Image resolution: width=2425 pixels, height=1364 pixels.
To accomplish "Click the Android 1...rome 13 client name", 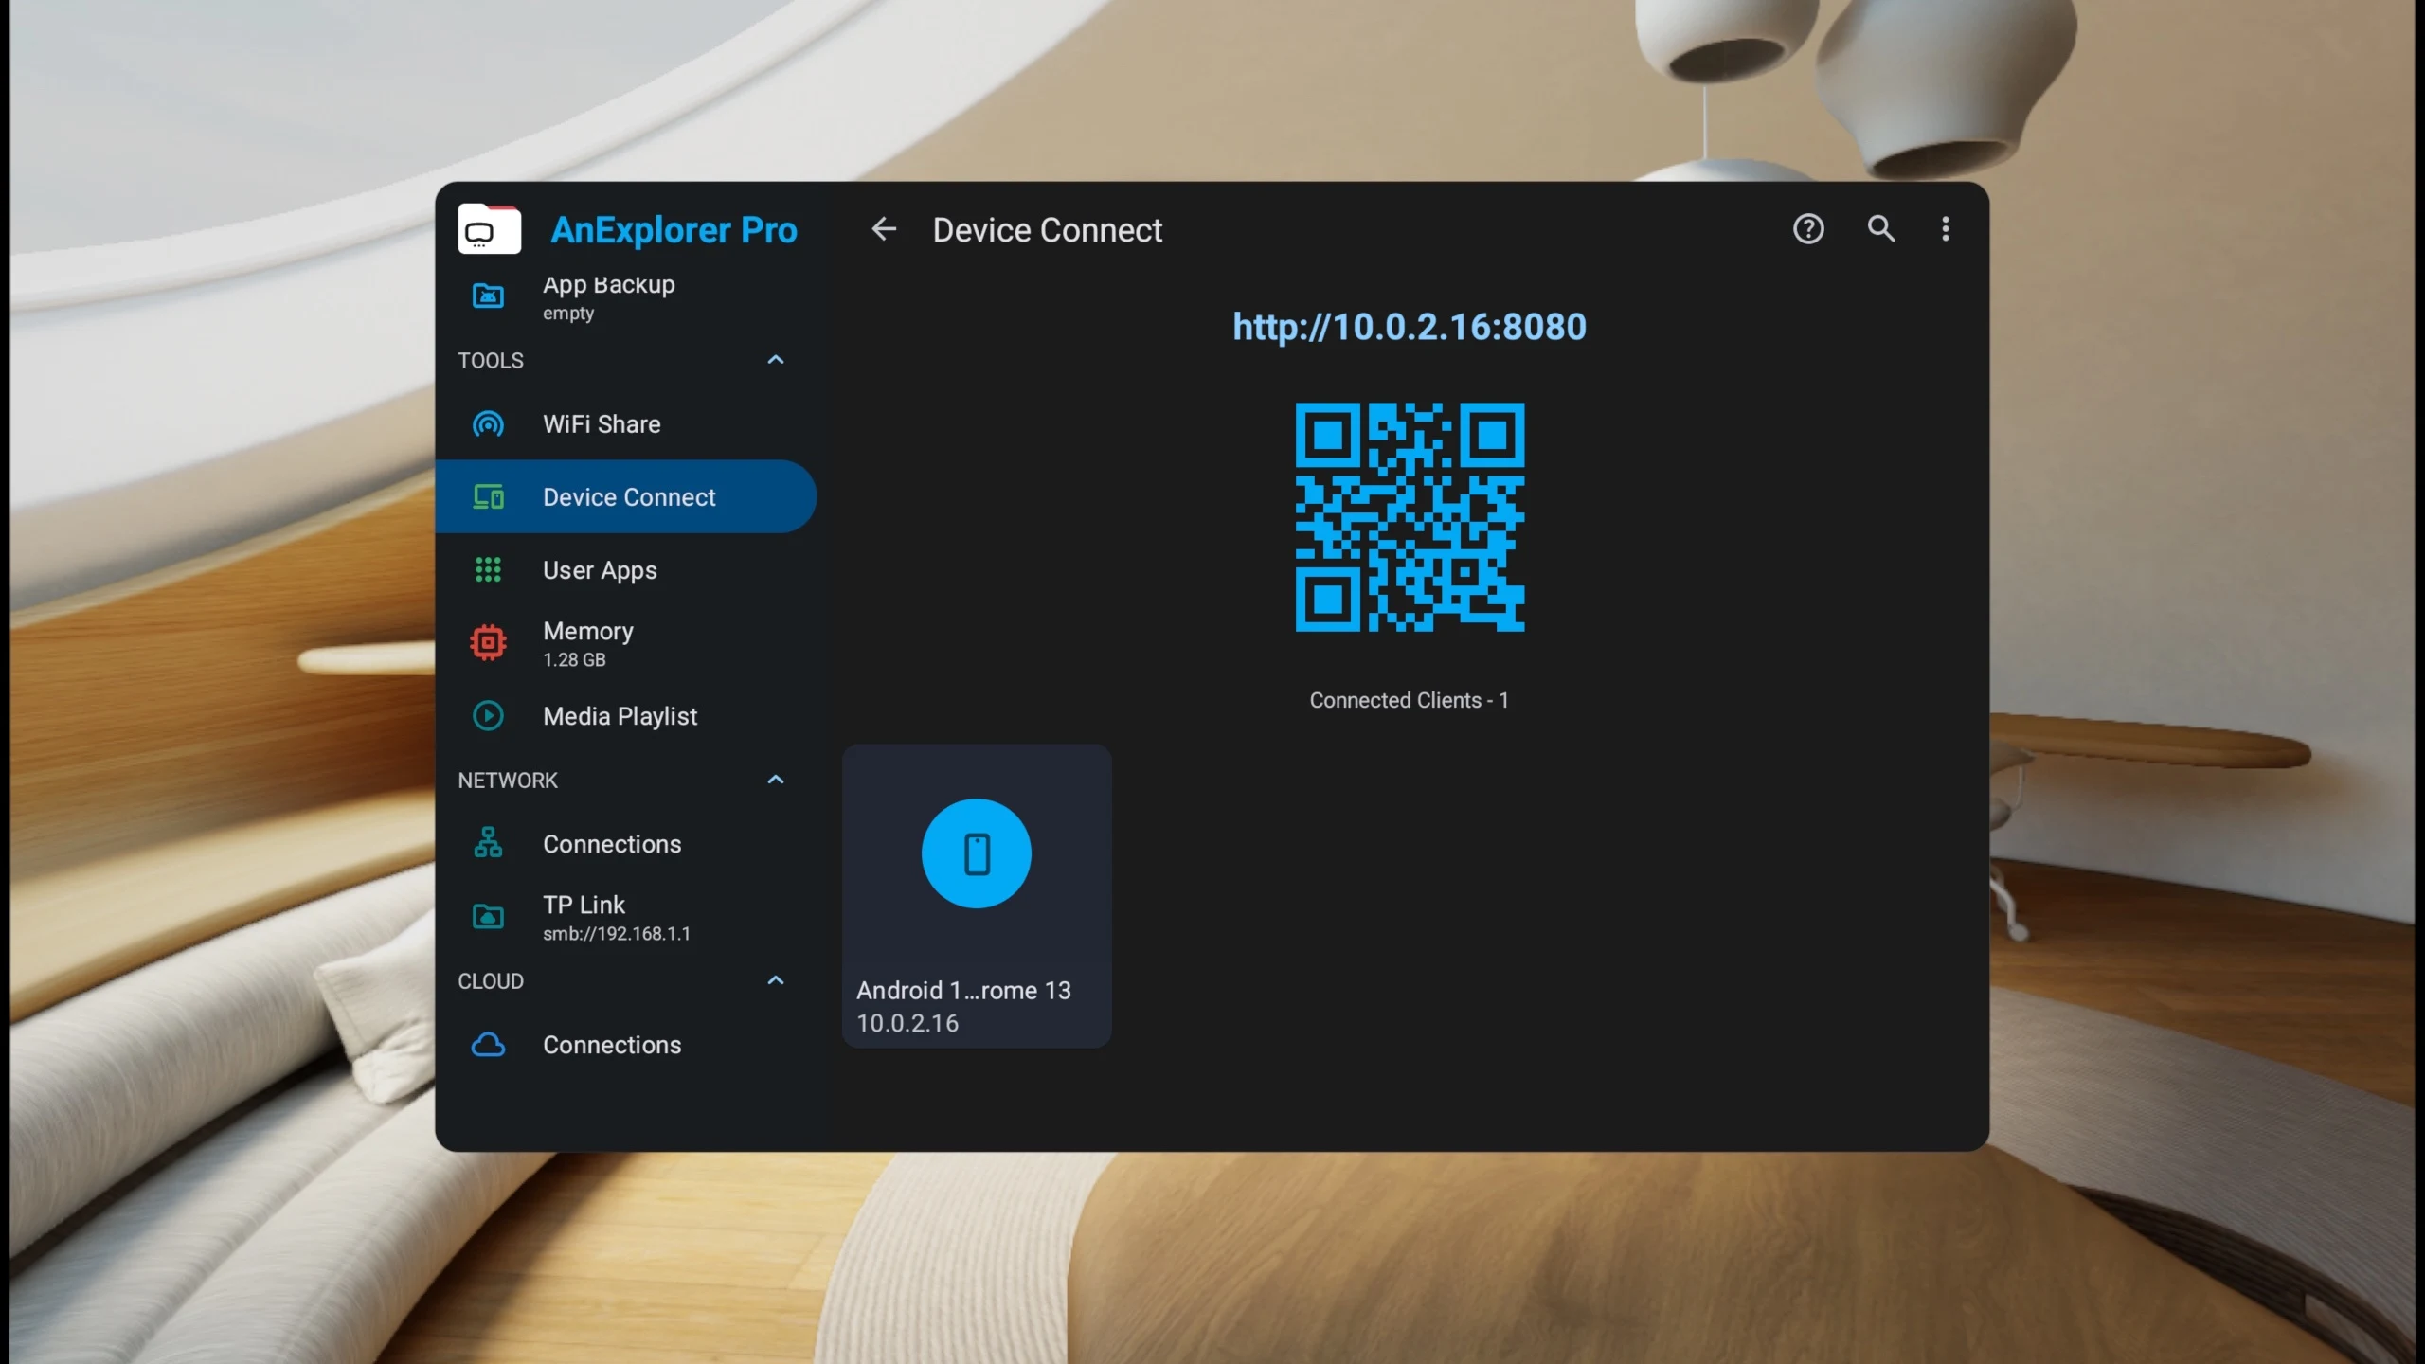I will point(963,991).
